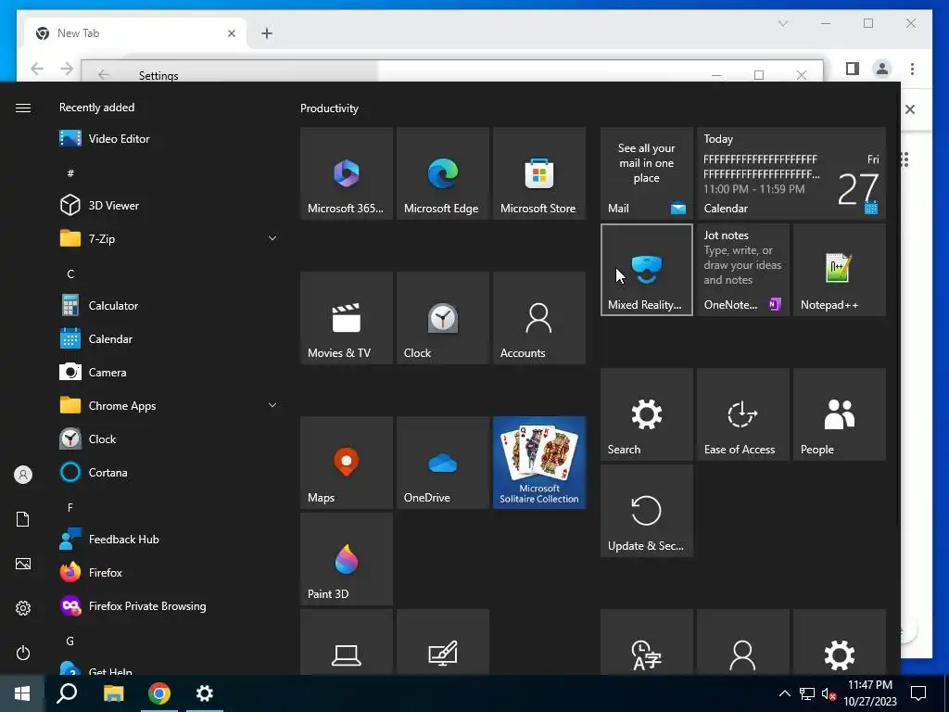The image size is (949, 712).
Task: Open Video Editor from the app list
Action: tap(170, 139)
